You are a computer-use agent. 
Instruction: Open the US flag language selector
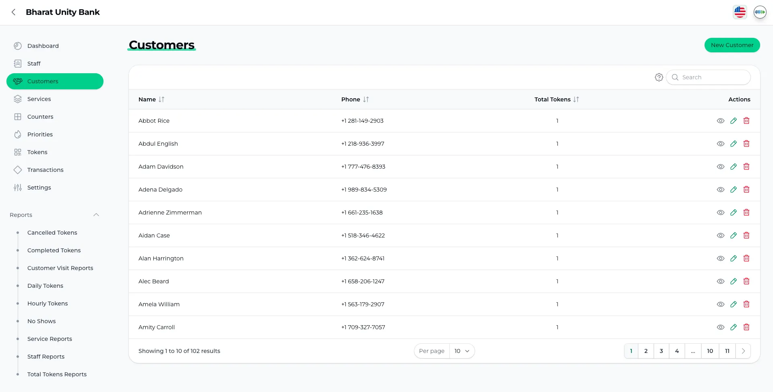(x=740, y=12)
